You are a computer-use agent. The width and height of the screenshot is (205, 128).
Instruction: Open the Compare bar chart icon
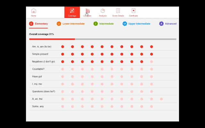[87, 11]
